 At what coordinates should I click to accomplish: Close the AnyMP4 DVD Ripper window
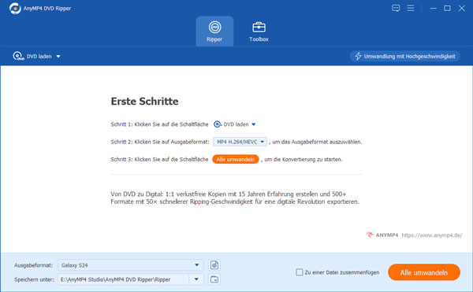(x=461, y=8)
